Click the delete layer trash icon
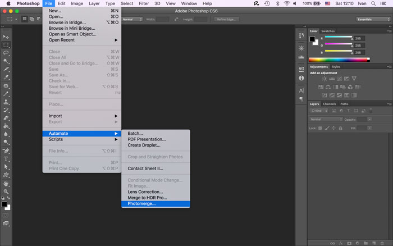Screen dimensions: 393x246 tap(382, 243)
